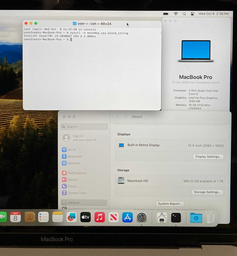This screenshot has height=256, width=237.
Task: Click the 13.3-inch (2560 × 1600) display size
Action: (205, 146)
